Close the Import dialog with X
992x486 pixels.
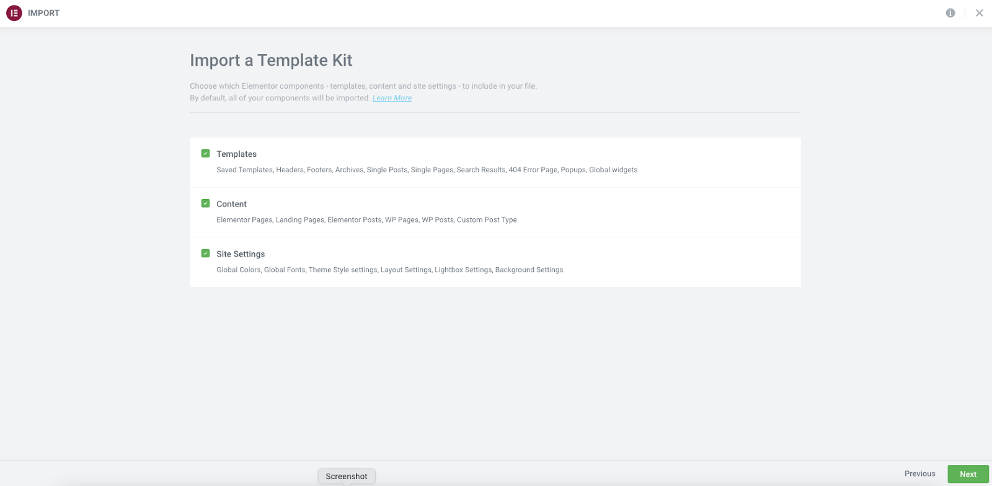coord(980,13)
